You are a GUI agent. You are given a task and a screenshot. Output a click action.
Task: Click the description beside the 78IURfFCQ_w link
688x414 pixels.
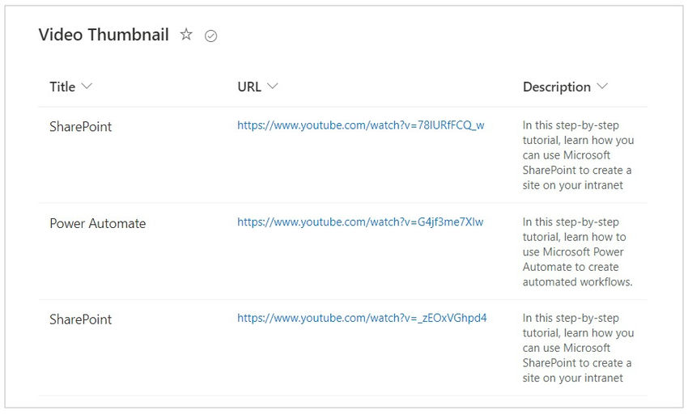click(577, 155)
